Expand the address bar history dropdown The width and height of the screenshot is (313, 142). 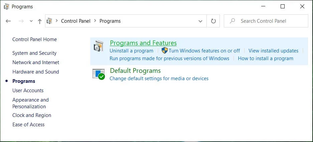[200, 21]
